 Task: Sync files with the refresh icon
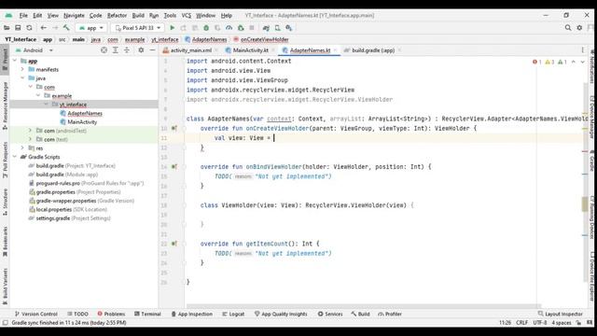click(29, 28)
